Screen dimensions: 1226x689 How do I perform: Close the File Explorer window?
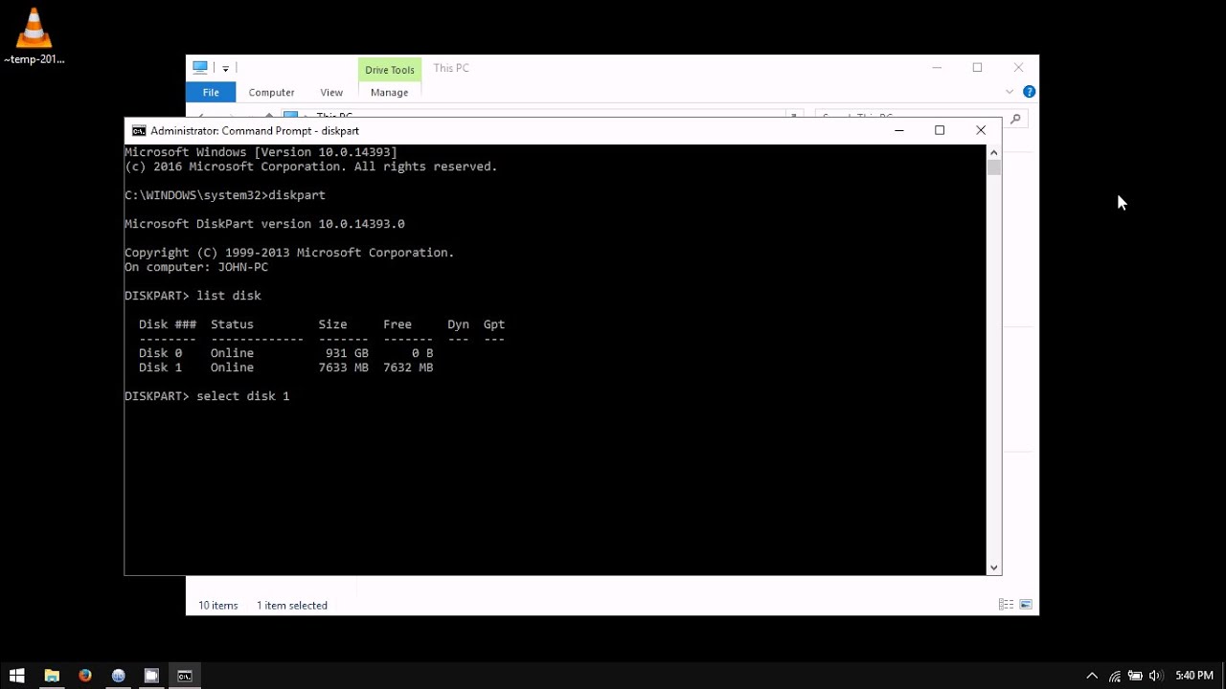pos(1018,68)
